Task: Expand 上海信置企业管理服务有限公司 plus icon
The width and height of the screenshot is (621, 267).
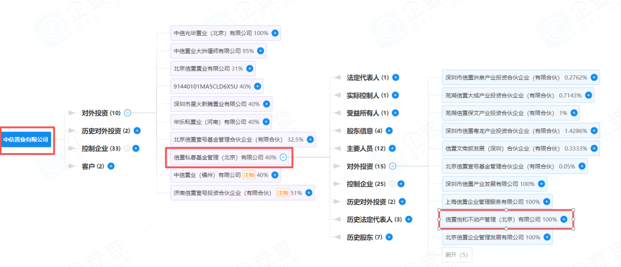Action: [547, 201]
